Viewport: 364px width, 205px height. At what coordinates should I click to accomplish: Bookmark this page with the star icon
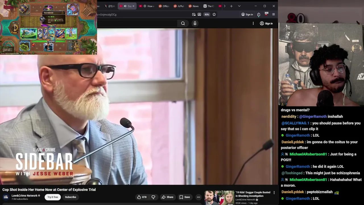click(214, 15)
